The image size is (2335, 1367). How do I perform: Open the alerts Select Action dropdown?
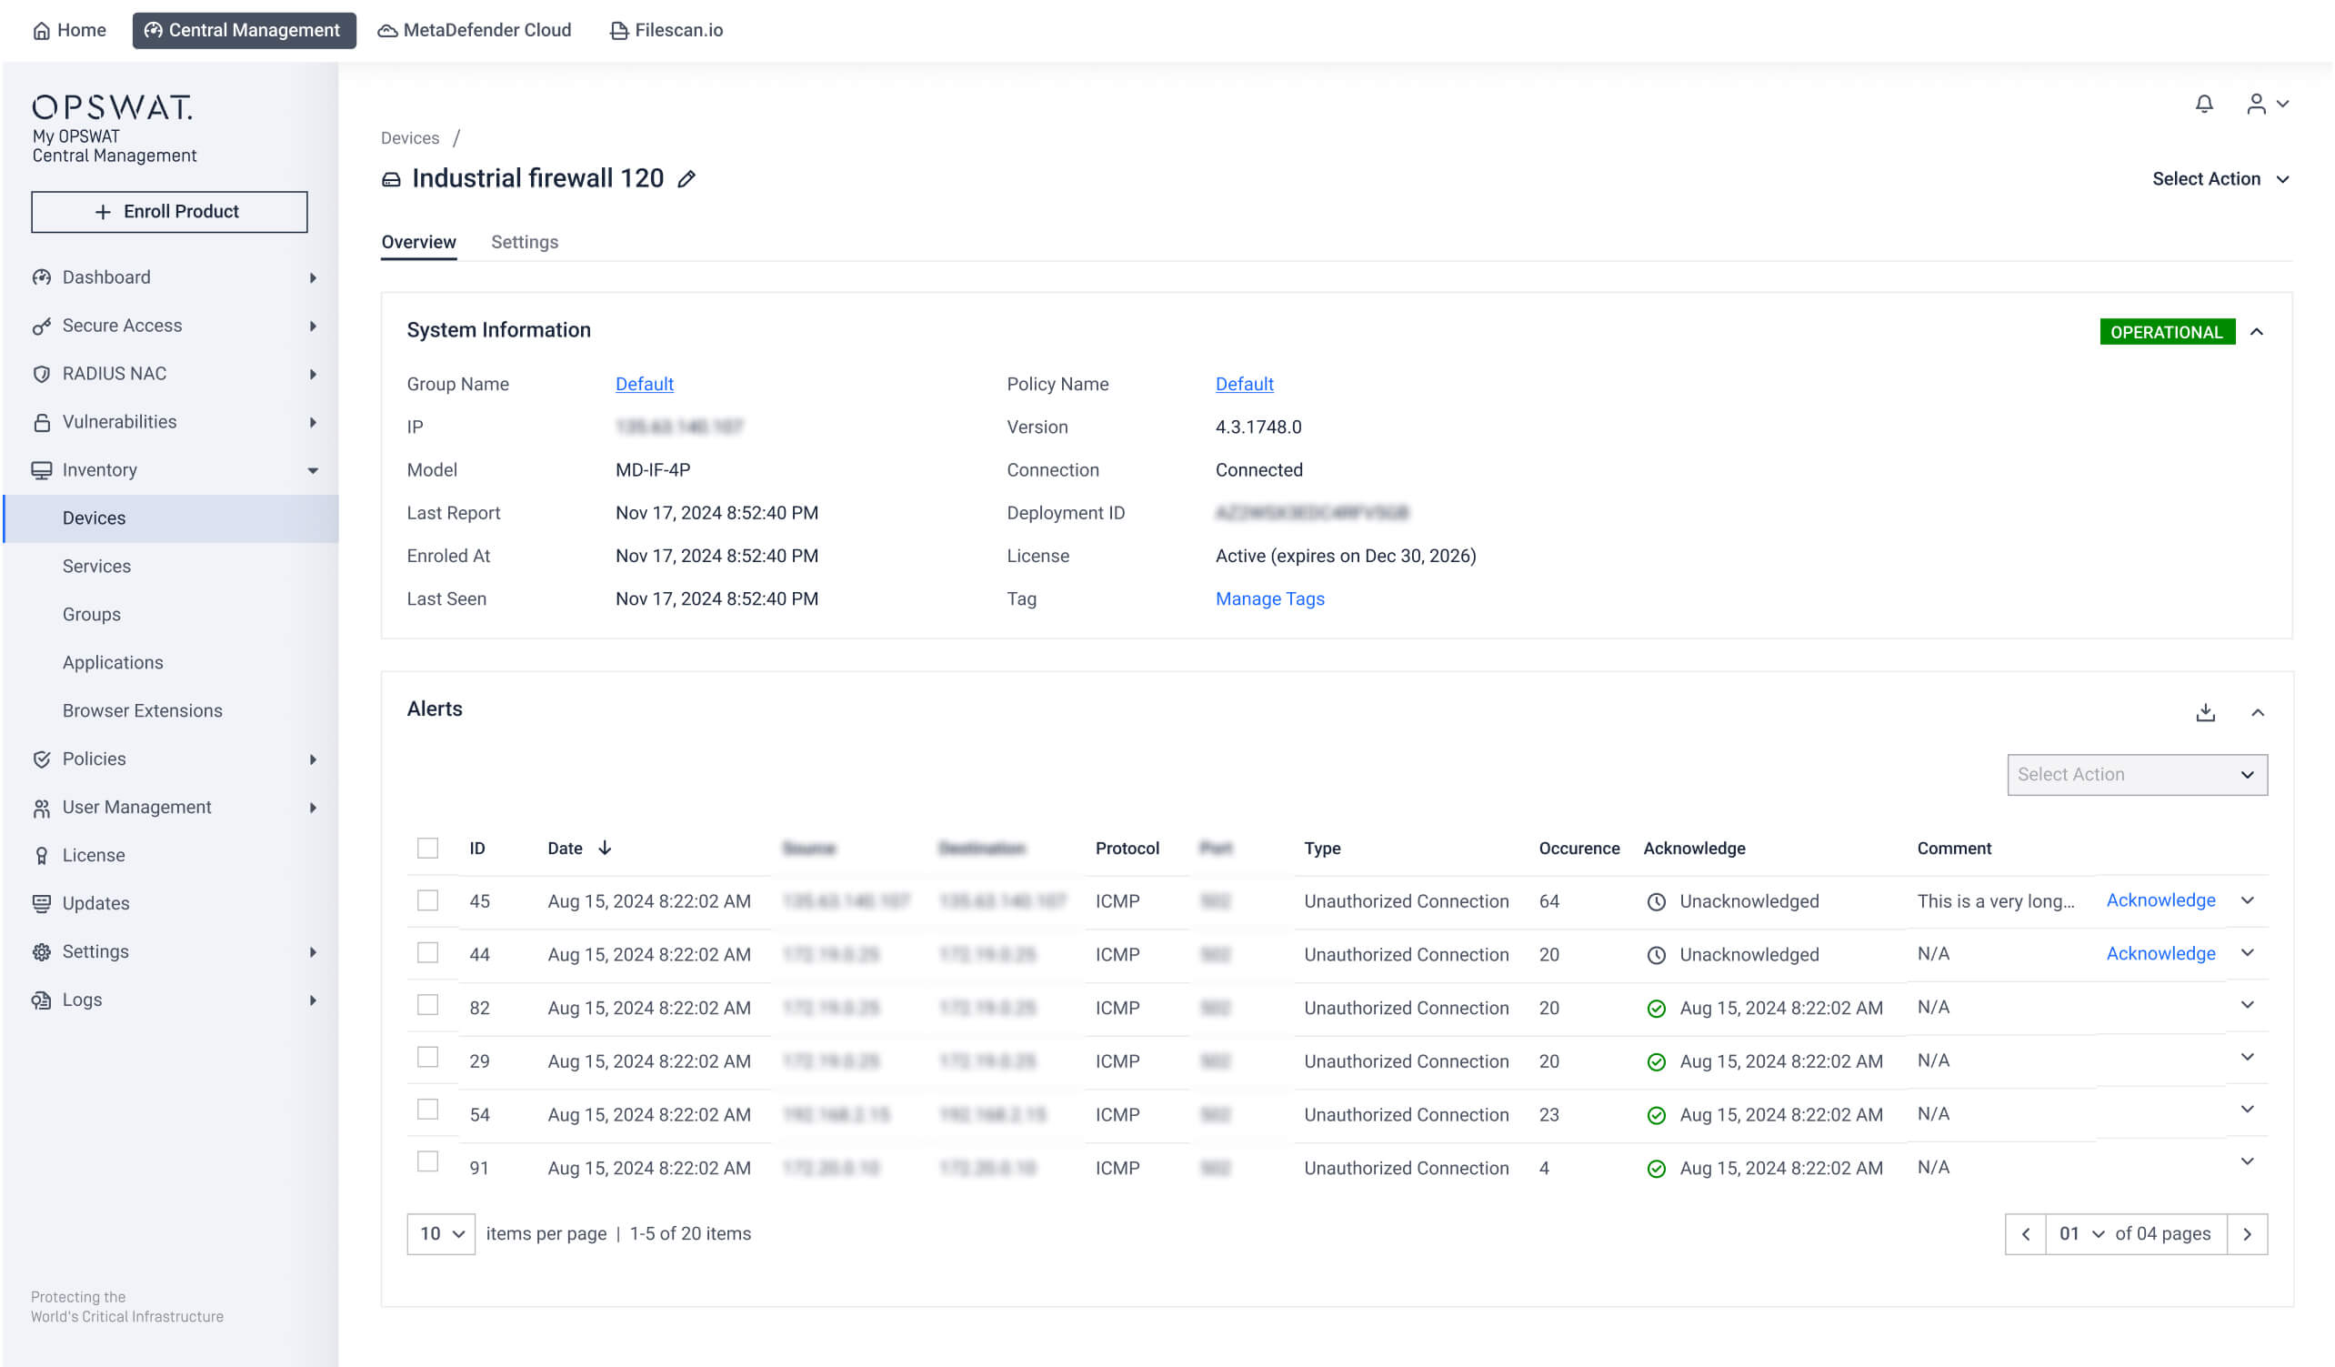pyautogui.click(x=2137, y=774)
